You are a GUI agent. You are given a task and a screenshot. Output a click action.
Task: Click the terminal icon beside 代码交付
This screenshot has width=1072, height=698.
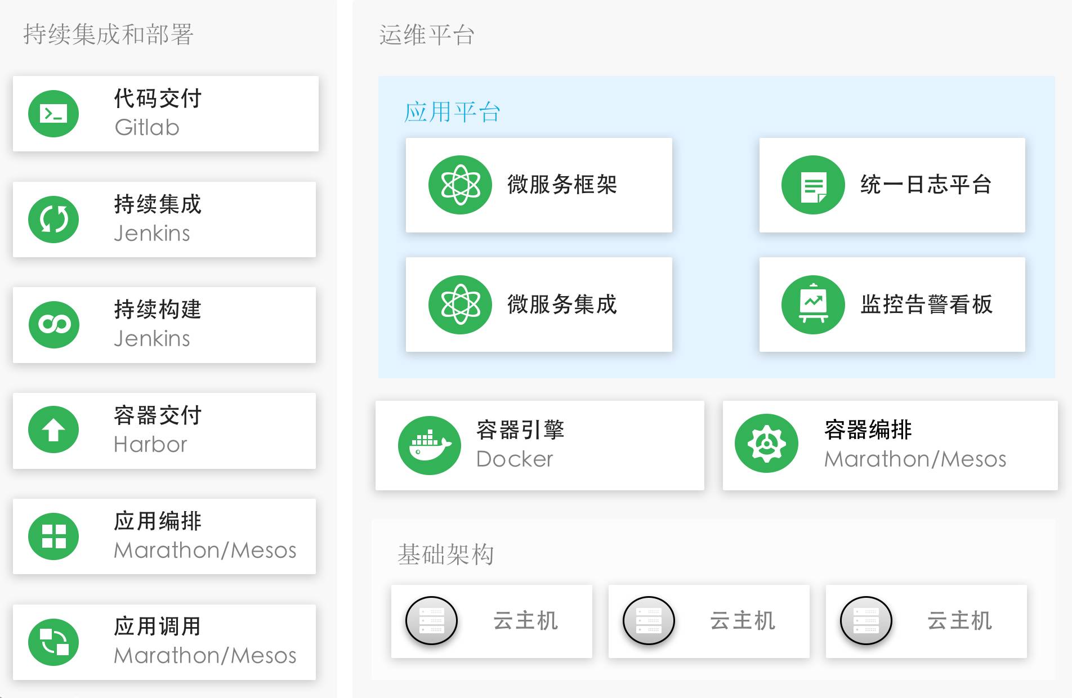(x=53, y=114)
